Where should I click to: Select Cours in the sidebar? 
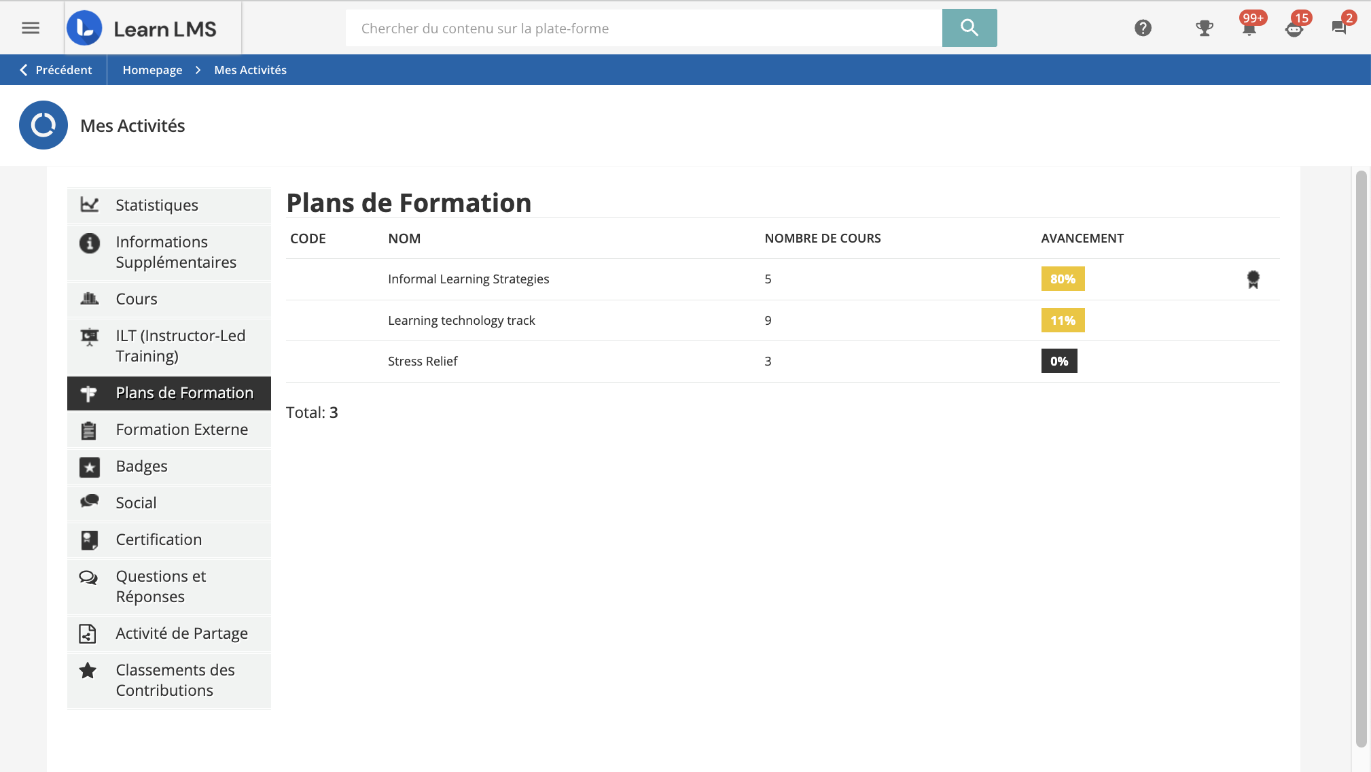click(x=169, y=299)
